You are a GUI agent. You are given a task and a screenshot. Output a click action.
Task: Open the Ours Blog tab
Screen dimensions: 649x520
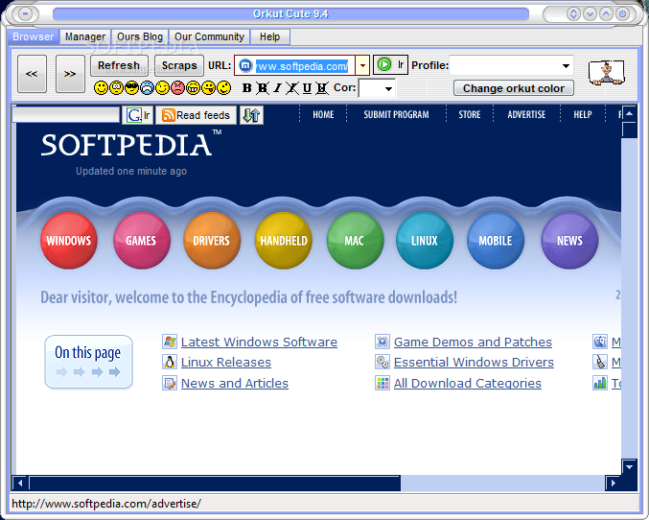[140, 36]
